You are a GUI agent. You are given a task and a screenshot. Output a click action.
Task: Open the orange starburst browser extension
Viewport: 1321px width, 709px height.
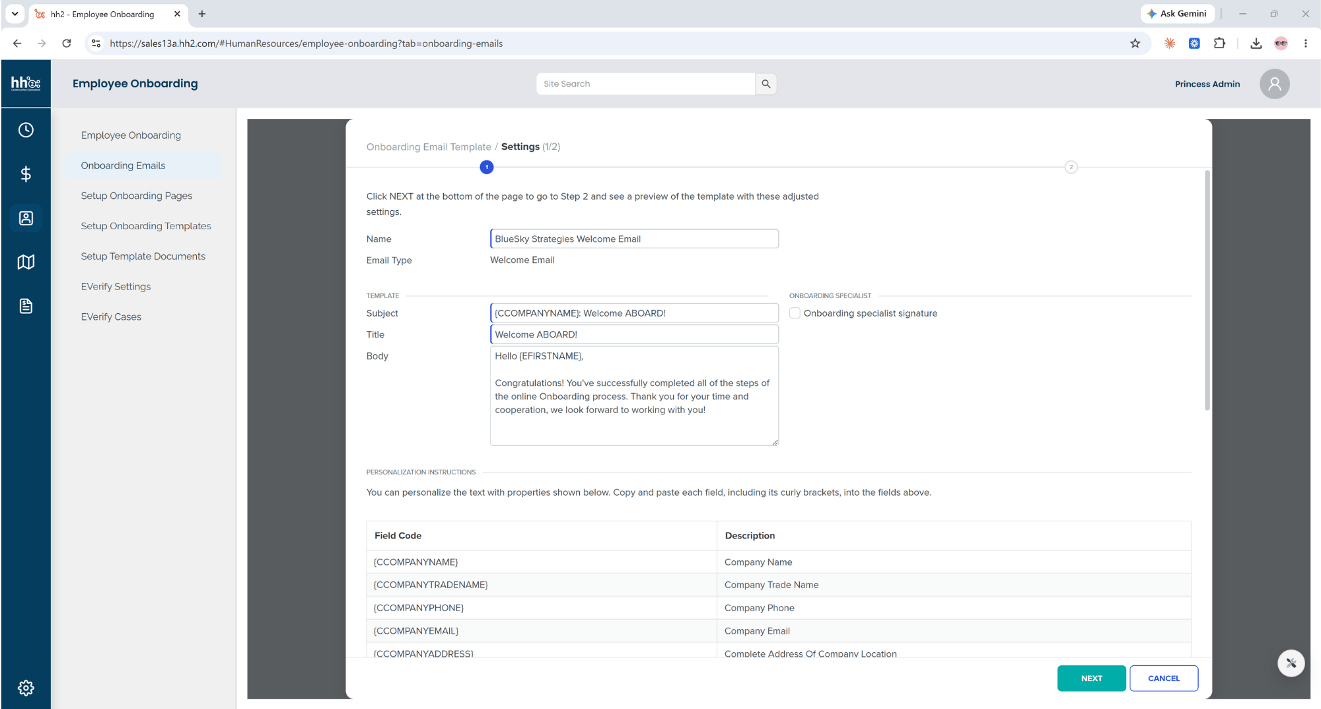1170,44
